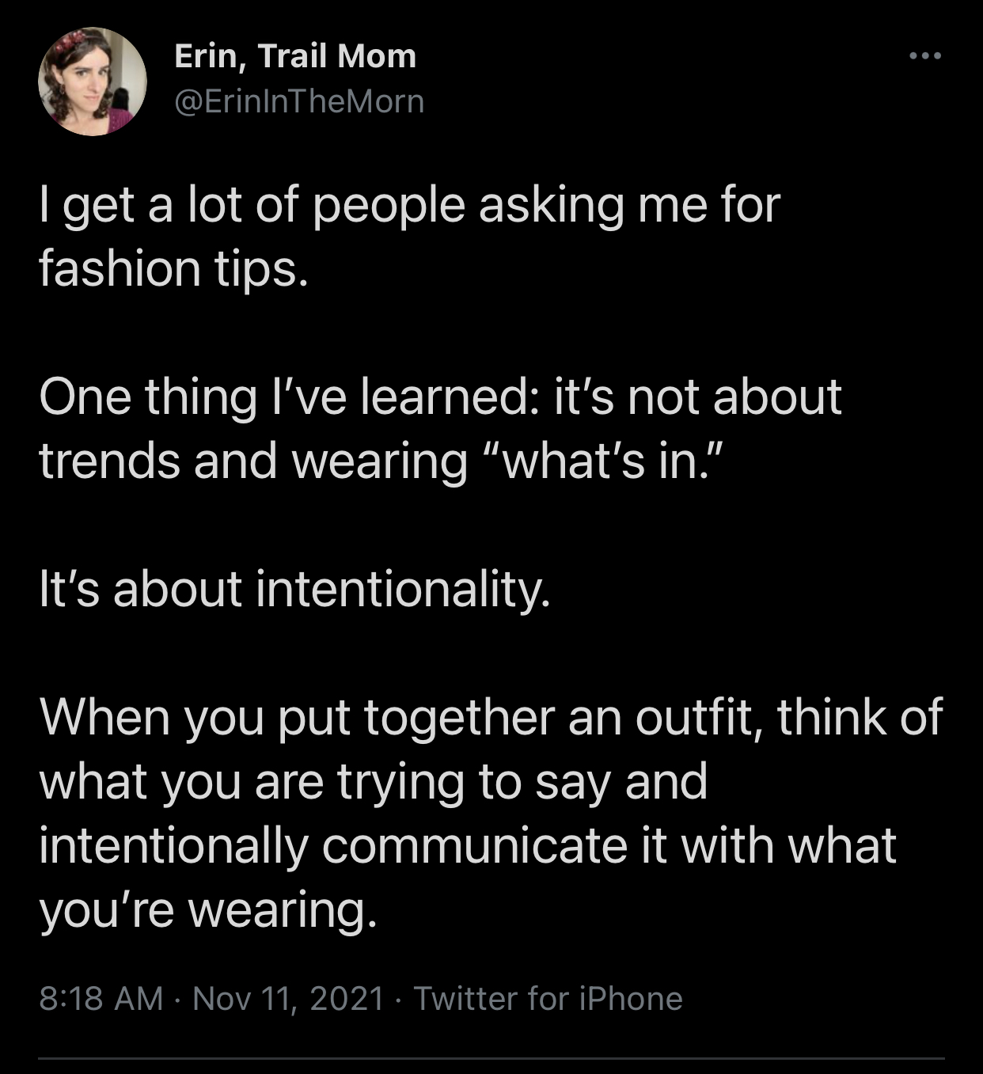Click the divider line below the timestamp

click(491, 1058)
